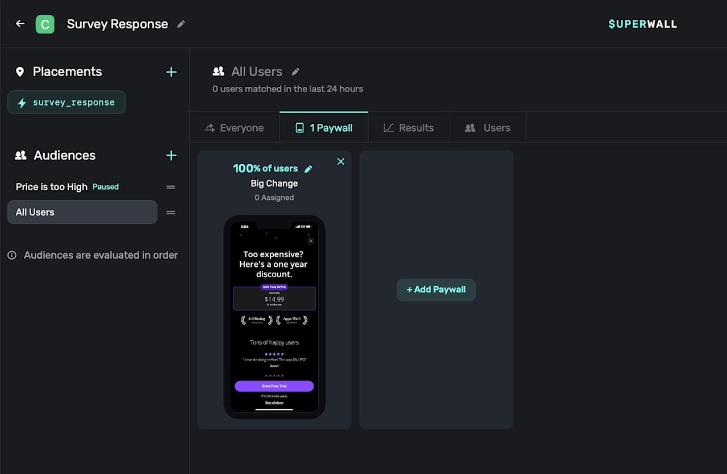Click the people icon next to All Users heading
727x474 pixels.
[x=218, y=72]
